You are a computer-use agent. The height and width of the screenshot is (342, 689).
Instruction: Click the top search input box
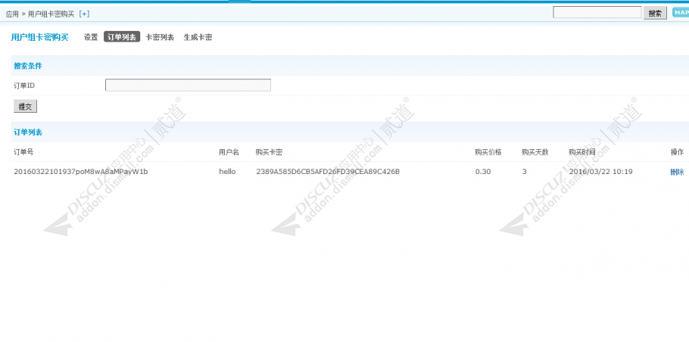[597, 13]
